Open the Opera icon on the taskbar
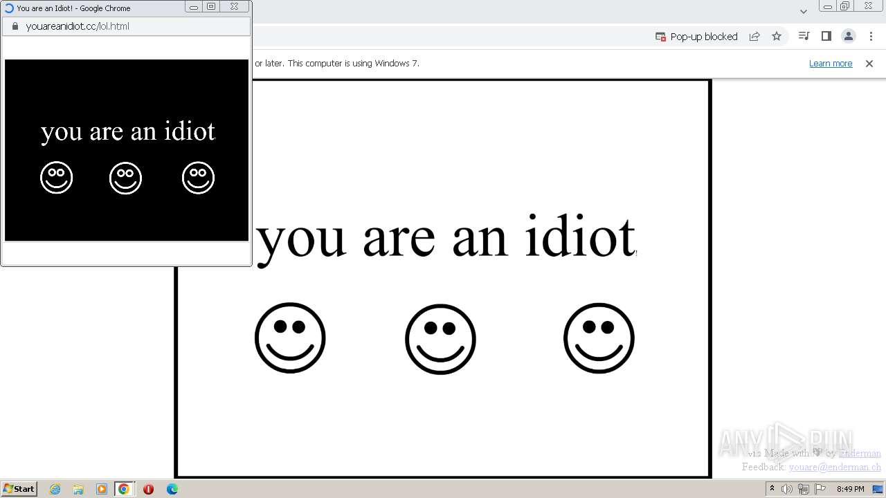This screenshot has height=498, width=886. [x=148, y=489]
